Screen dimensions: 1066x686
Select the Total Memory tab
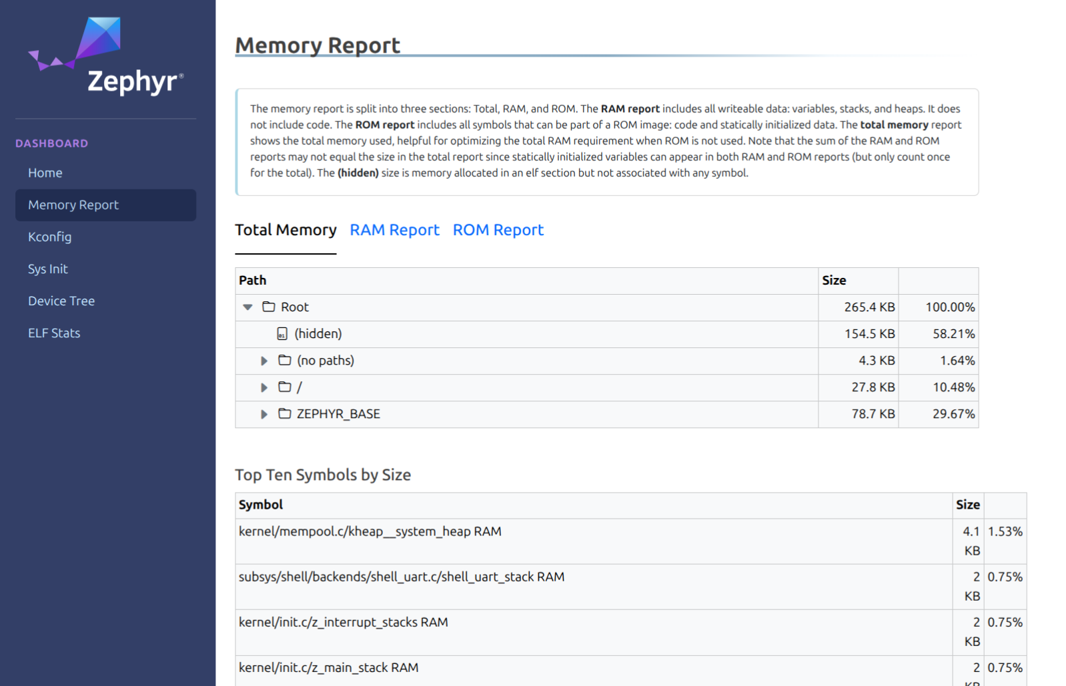tap(286, 230)
